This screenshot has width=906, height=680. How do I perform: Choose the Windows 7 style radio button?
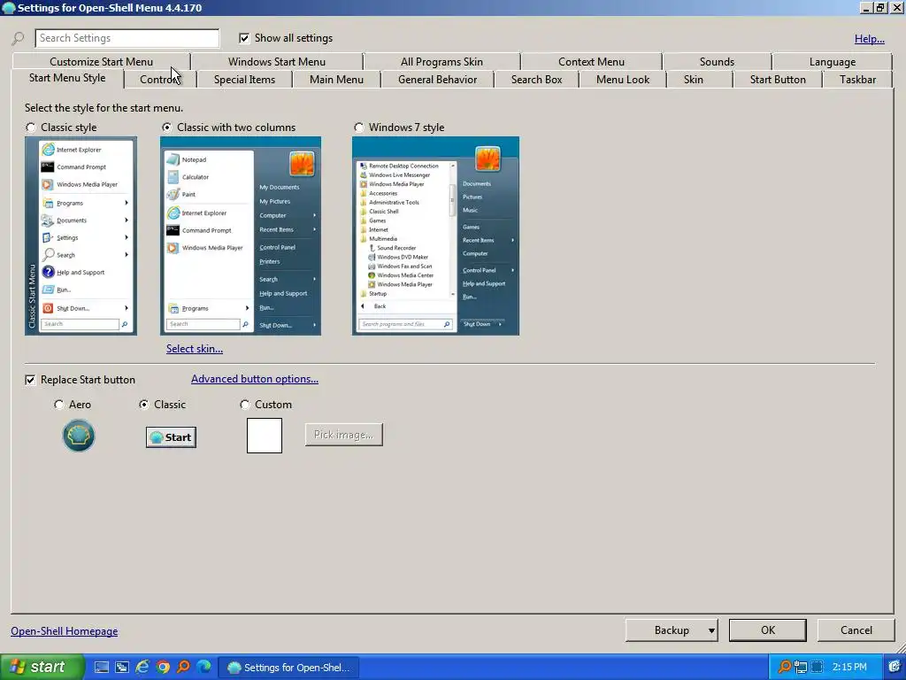tap(359, 127)
